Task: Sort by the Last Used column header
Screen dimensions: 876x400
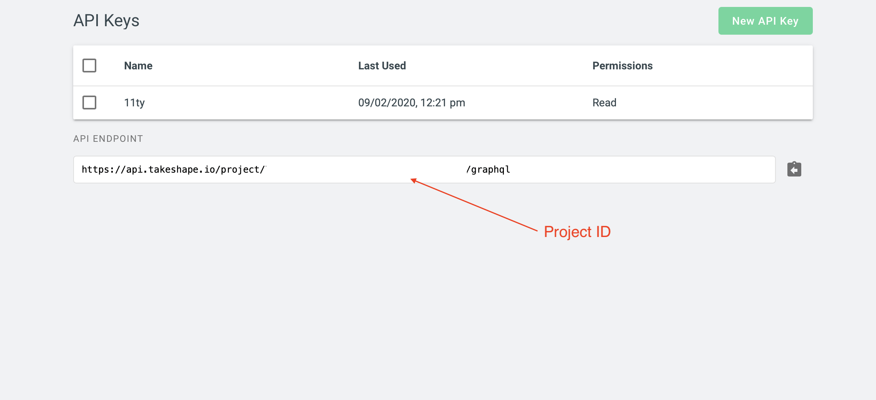Action: [382, 66]
